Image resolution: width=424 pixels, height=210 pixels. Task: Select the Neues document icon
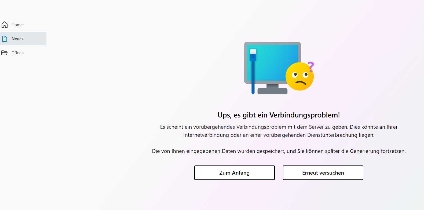[5, 39]
